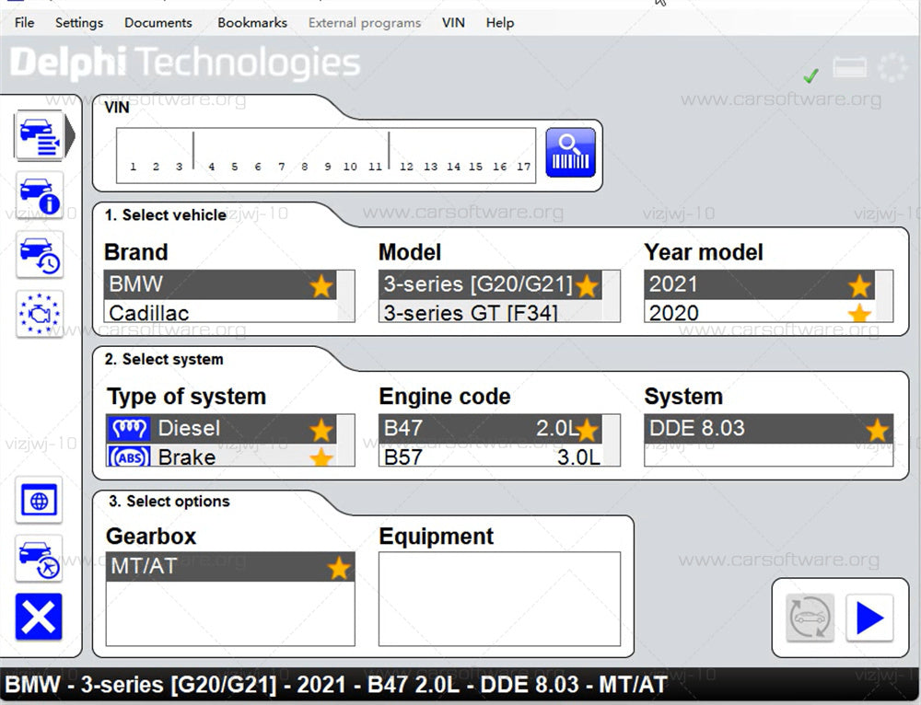The height and width of the screenshot is (705, 921).
Task: Toggle favorite star on year 2020
Action: (859, 313)
